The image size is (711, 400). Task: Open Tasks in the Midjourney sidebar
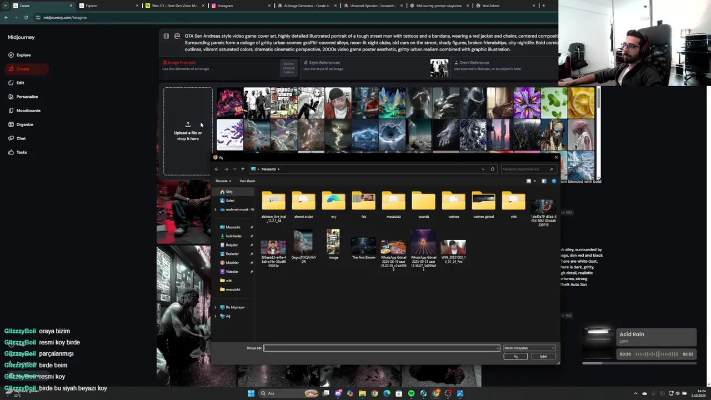click(x=18, y=152)
